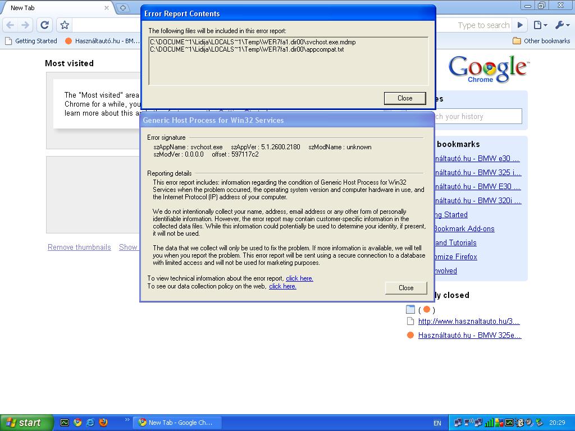
Task: Close the Generic Host Process dialog
Action: pyautogui.click(x=406, y=288)
